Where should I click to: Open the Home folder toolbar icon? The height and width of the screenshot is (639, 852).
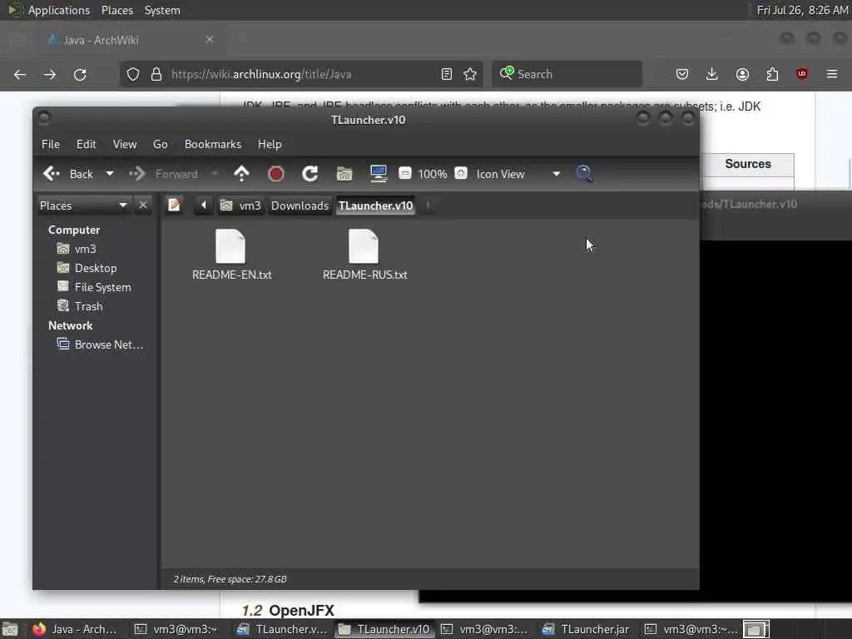click(x=344, y=174)
